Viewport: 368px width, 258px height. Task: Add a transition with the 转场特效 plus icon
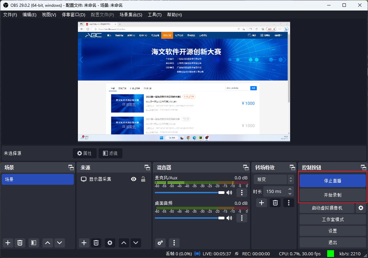[x=262, y=203]
